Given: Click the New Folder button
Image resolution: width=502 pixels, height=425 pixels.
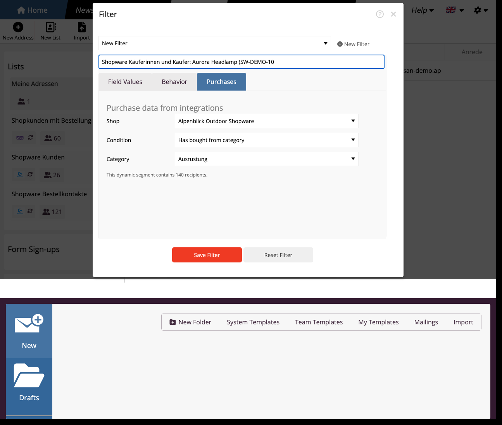Looking at the screenshot, I should pyautogui.click(x=190, y=322).
